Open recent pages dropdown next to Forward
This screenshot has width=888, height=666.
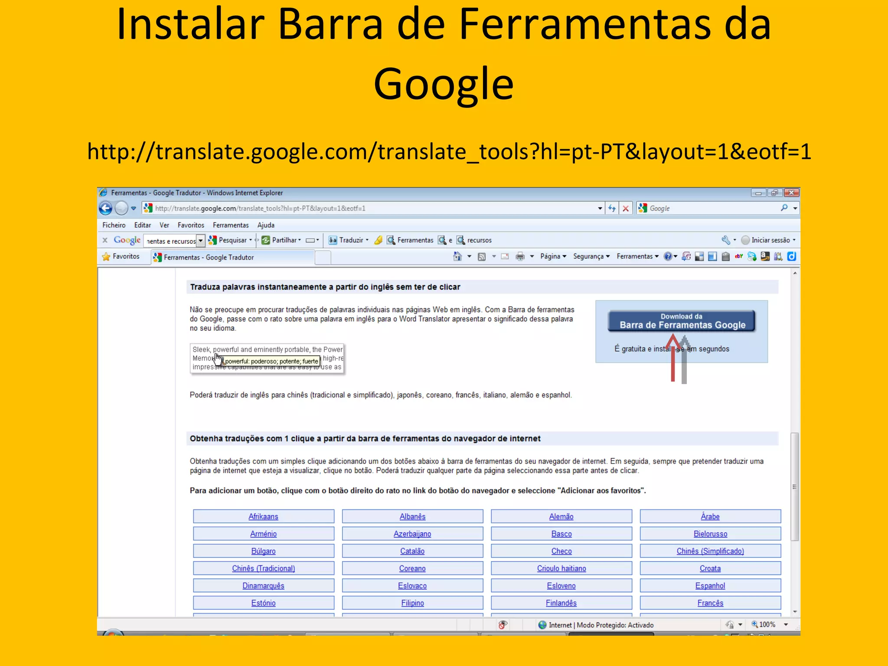click(134, 208)
